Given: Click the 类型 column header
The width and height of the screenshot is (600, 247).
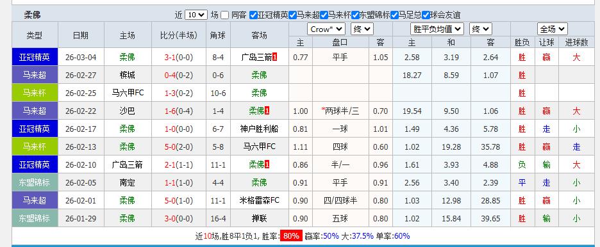Looking at the screenshot, I should click(x=35, y=35).
